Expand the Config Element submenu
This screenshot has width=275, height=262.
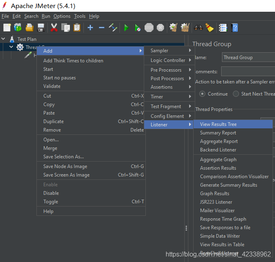click(169, 116)
